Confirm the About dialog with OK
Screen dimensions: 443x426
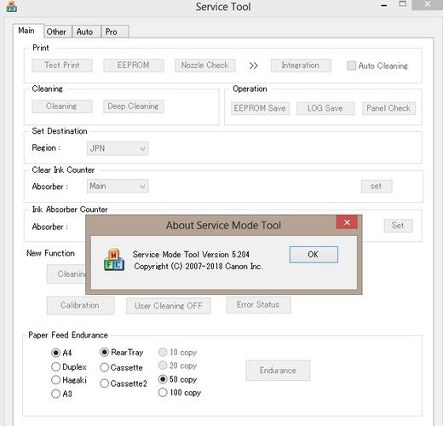[x=314, y=255]
